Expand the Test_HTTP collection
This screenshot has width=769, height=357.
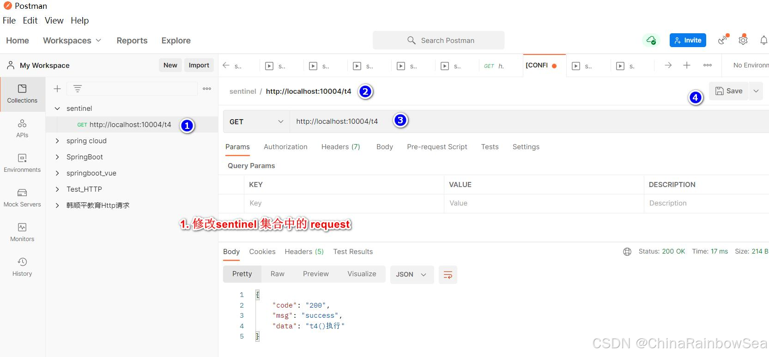click(57, 189)
